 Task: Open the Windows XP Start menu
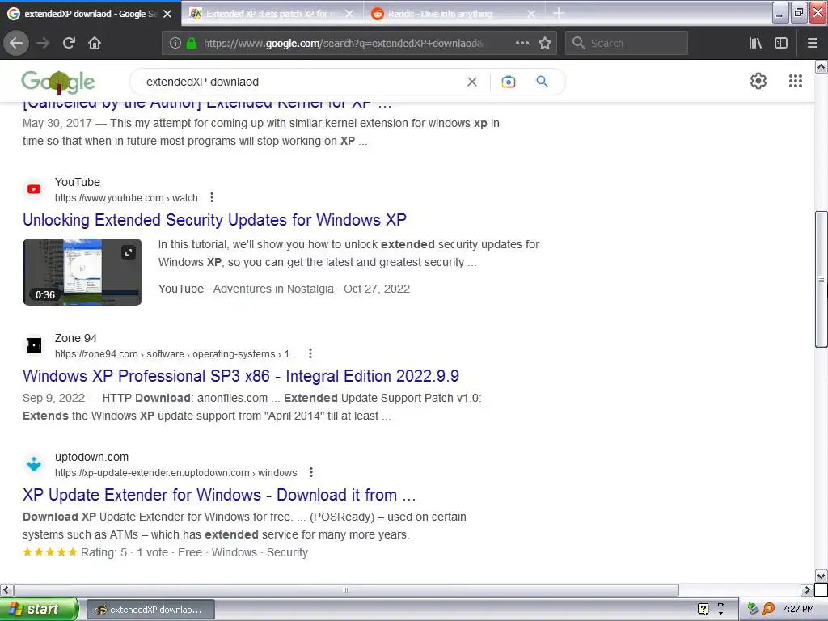(x=39, y=609)
